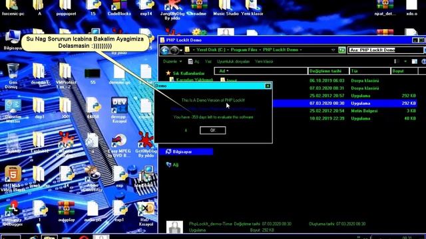
Task: Select 'Bilgisayar' in navigation pane
Action: click(186, 152)
